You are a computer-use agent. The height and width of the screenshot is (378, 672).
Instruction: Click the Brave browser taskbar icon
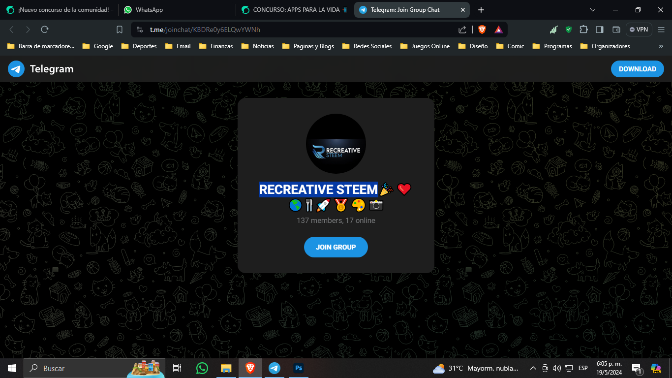(250, 368)
